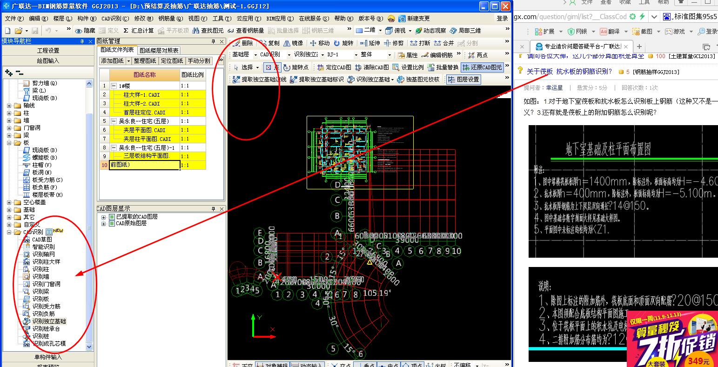This screenshot has width=718, height=367.
Task: Open the 文件(F) menu
Action: pos(13,19)
